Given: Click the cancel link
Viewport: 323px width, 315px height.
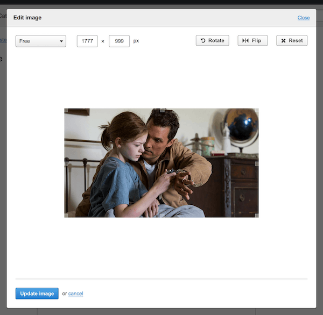Looking at the screenshot, I should [x=75, y=293].
